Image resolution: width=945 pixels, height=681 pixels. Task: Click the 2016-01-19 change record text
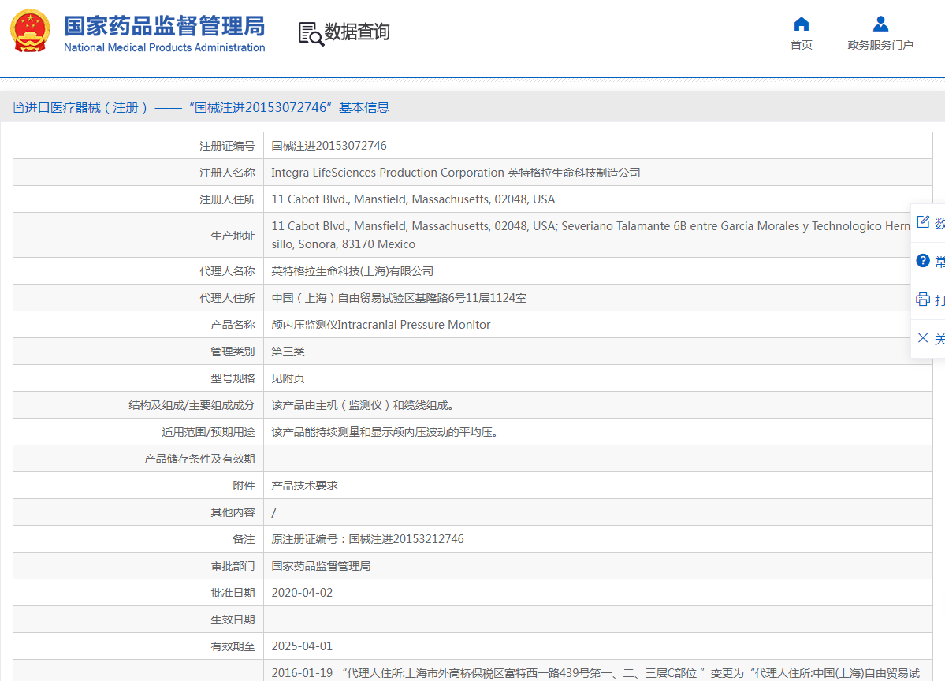[x=595, y=673]
